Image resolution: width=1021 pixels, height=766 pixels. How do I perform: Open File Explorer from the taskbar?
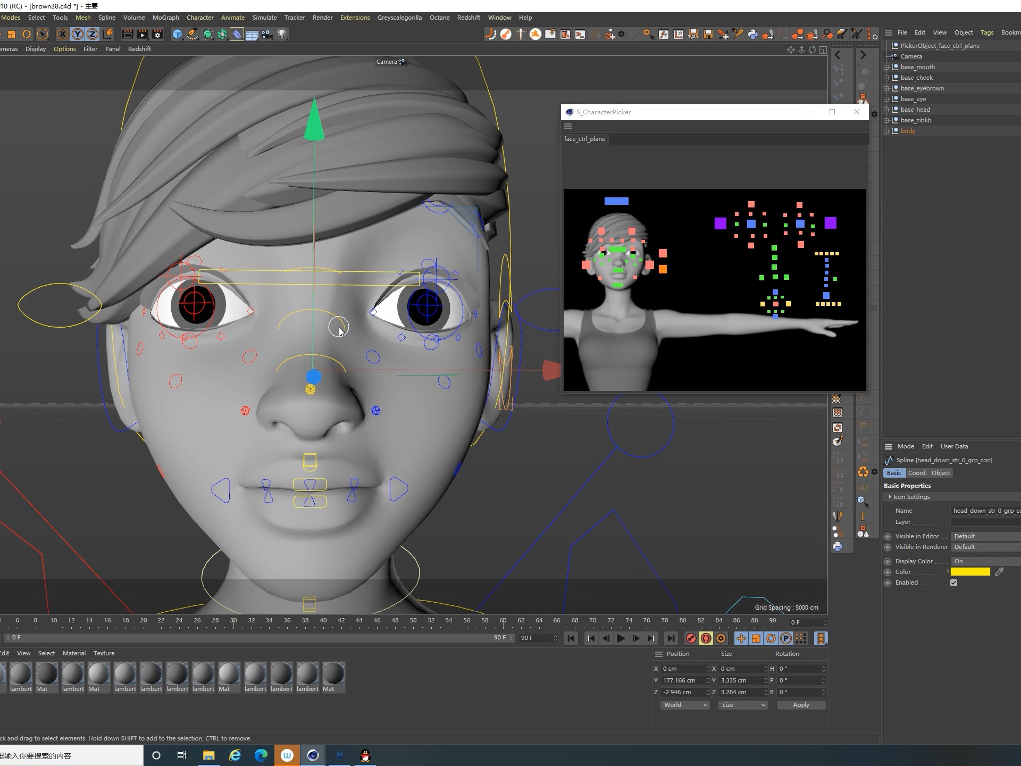(208, 755)
